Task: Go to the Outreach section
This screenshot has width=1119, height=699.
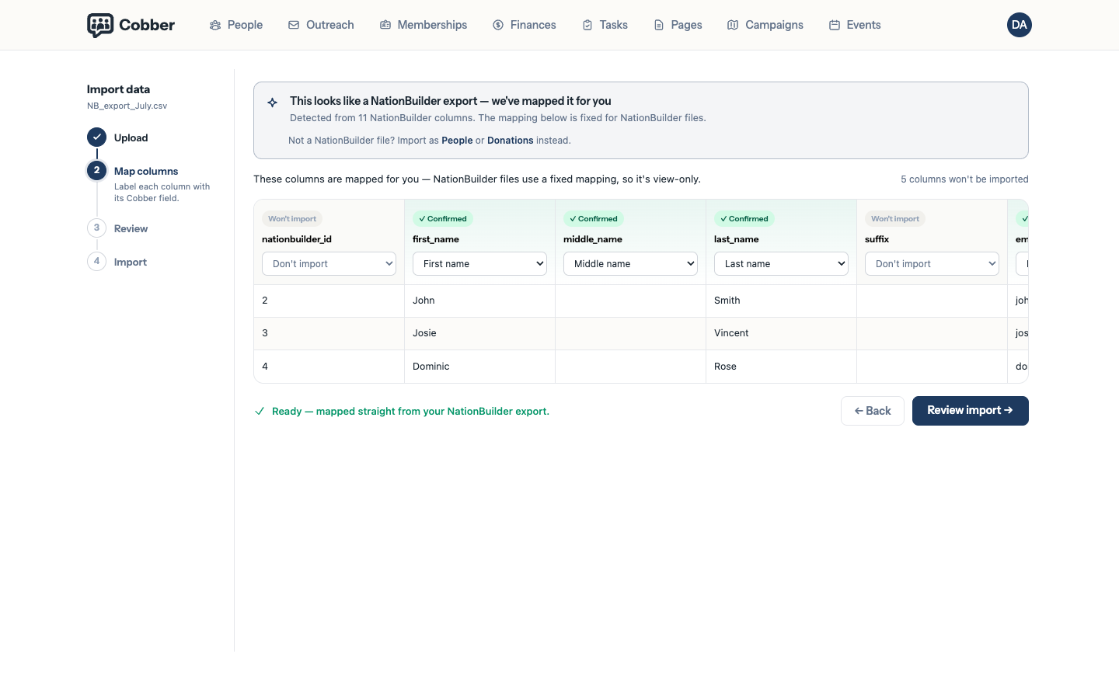Action: pos(321,25)
